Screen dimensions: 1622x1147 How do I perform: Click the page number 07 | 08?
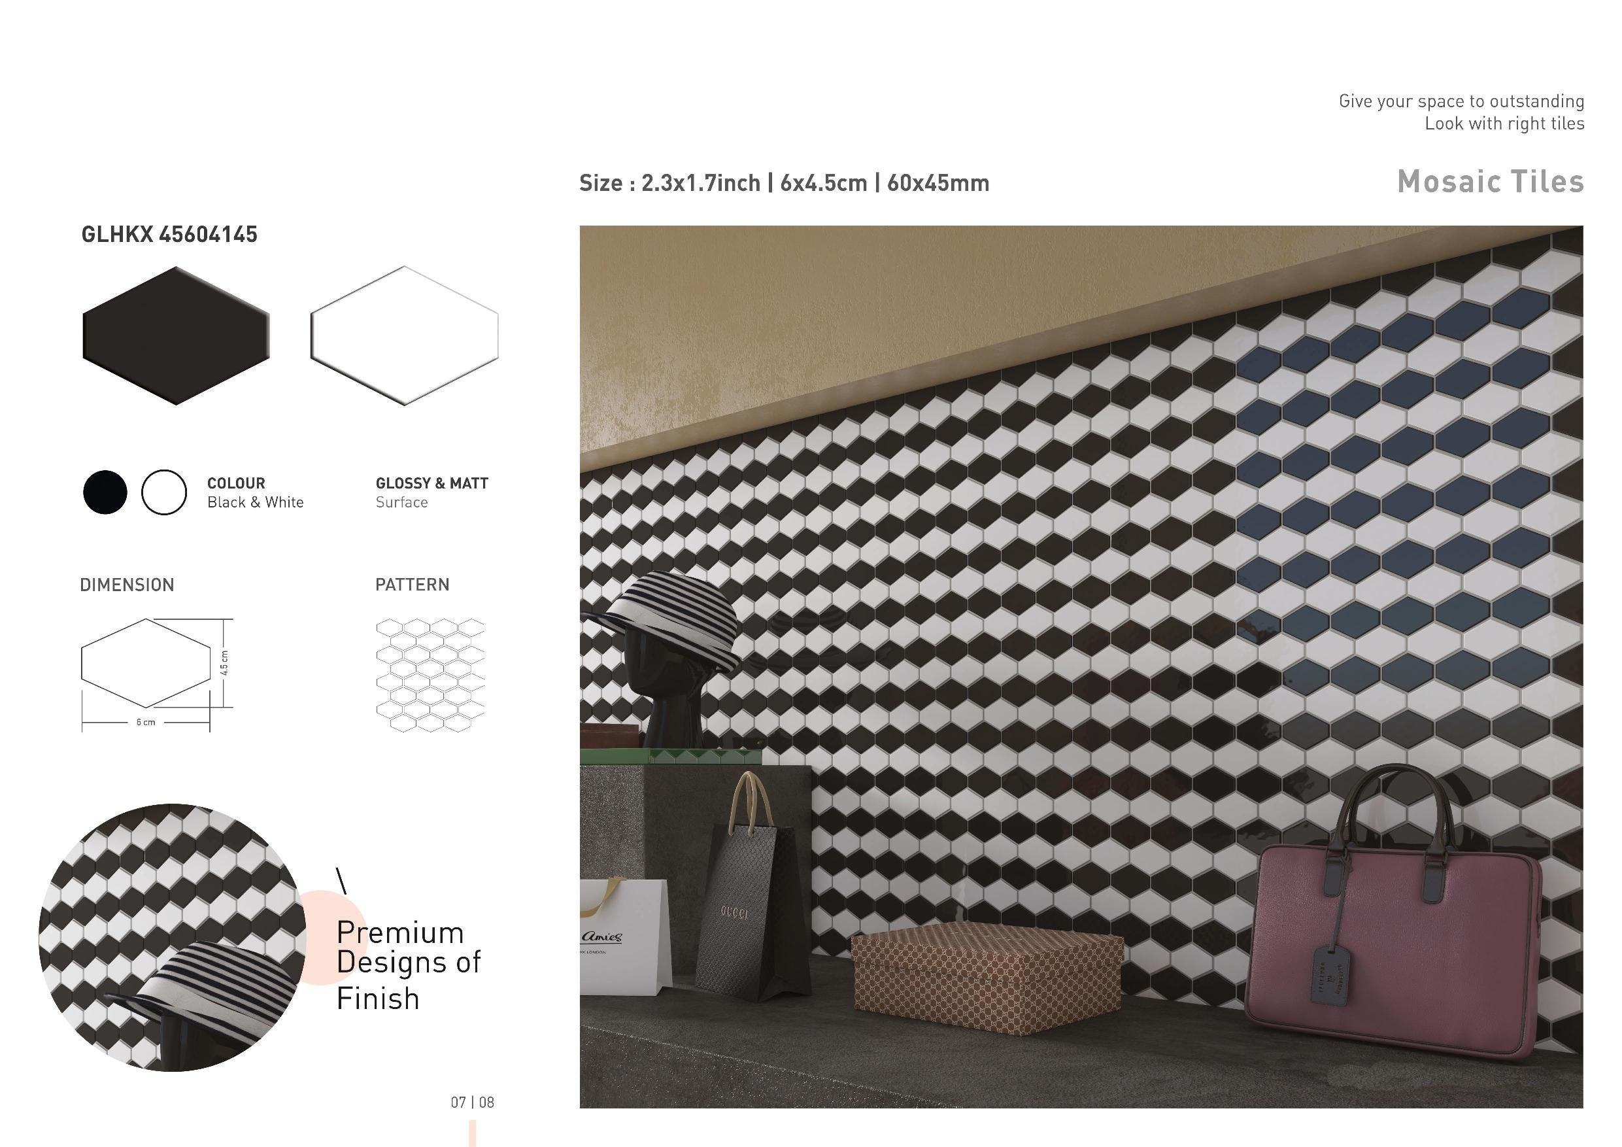[x=473, y=1102]
